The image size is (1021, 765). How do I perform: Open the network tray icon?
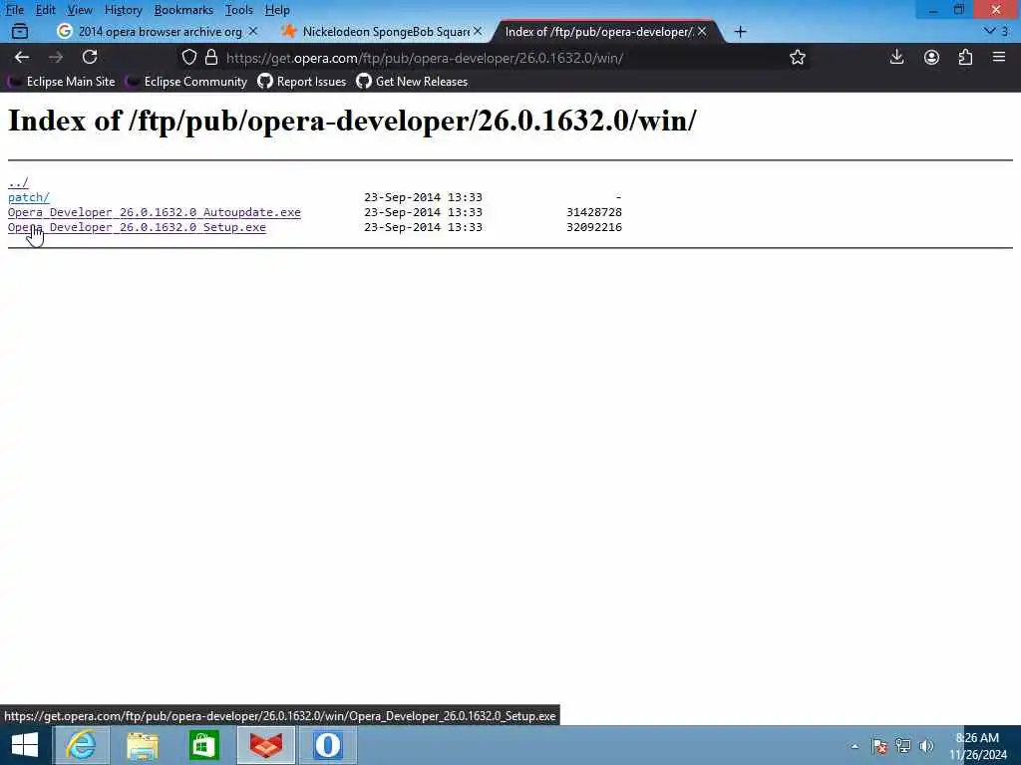(x=902, y=746)
